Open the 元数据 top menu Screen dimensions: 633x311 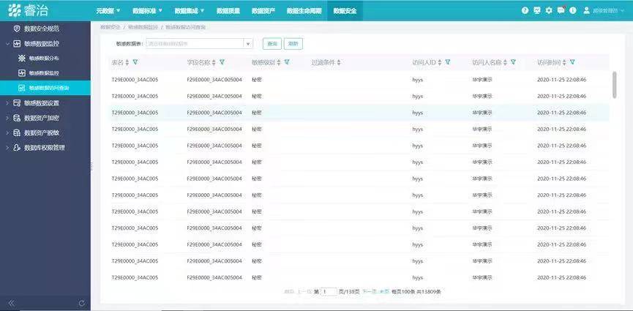click(109, 11)
